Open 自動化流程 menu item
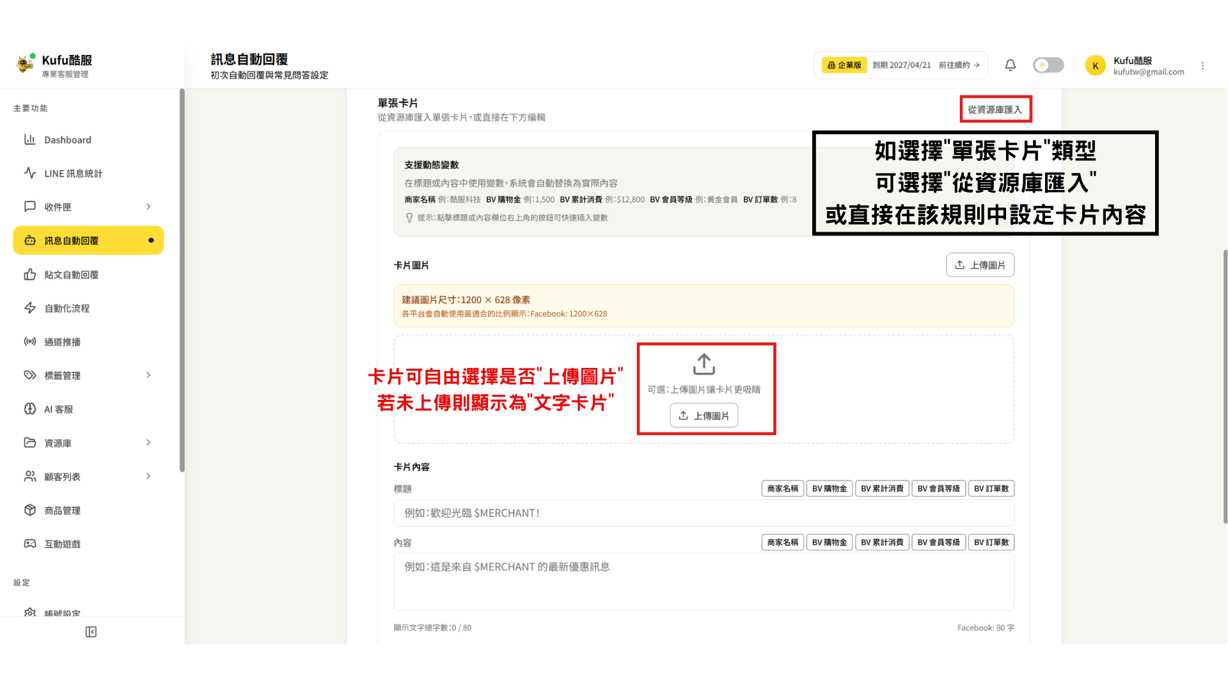The width and height of the screenshot is (1228, 691). 88,308
